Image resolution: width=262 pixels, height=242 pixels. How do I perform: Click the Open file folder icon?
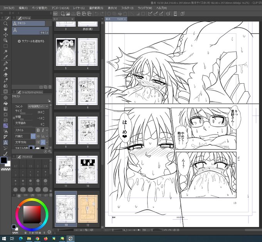pyautogui.click(x=68, y=14)
